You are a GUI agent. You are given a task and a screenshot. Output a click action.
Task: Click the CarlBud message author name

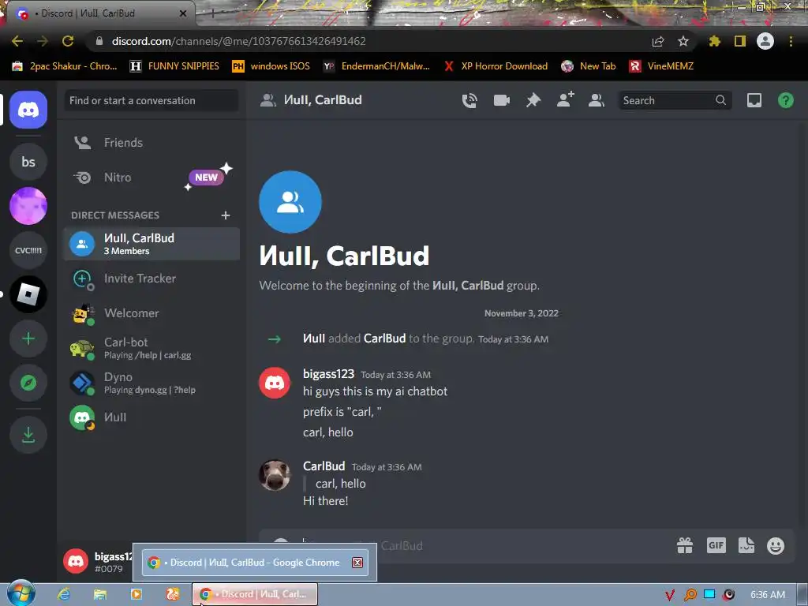coord(324,466)
